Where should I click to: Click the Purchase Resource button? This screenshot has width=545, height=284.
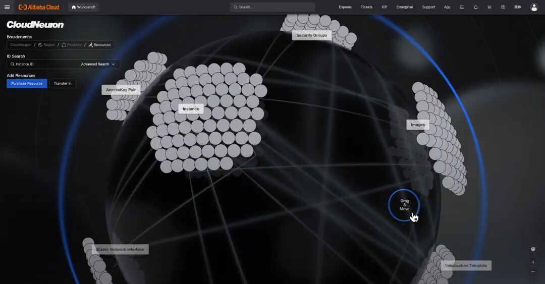coord(27,83)
